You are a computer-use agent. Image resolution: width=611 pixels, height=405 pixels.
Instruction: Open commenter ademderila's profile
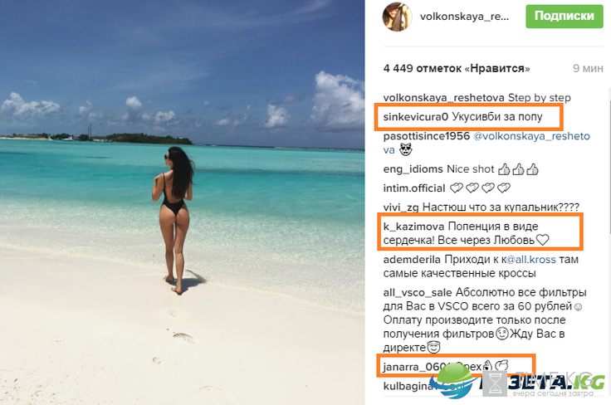[412, 260]
